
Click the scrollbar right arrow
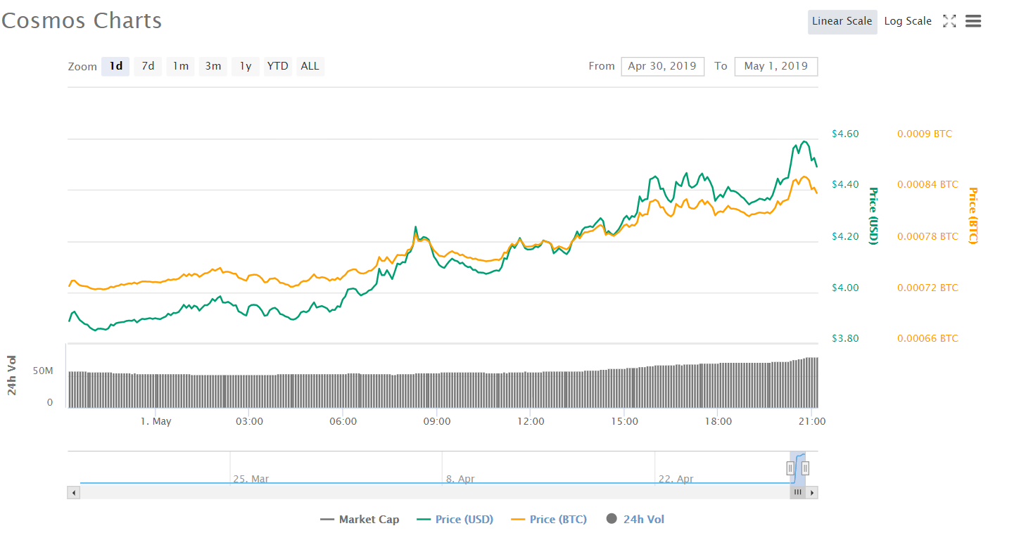tap(812, 493)
